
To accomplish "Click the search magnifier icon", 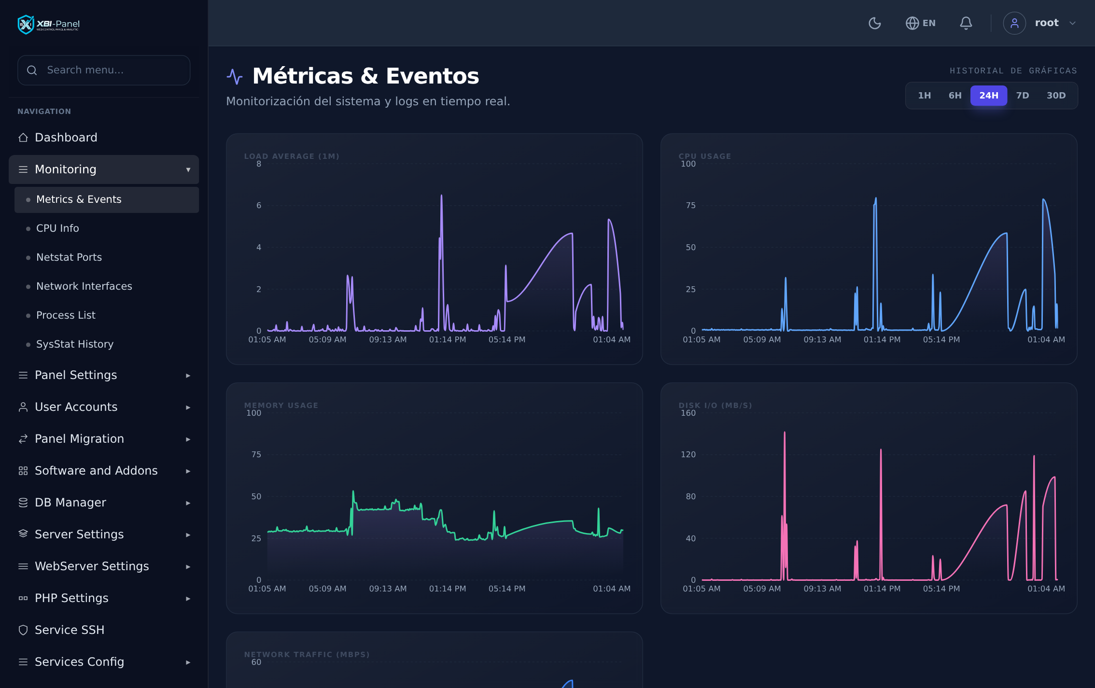I will tap(32, 70).
